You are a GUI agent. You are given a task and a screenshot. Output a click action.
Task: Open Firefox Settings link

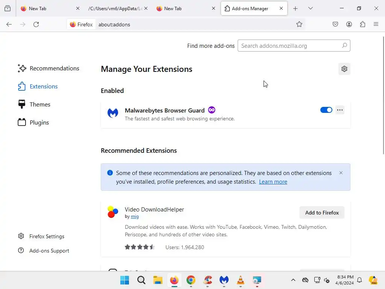pyautogui.click(x=41, y=236)
